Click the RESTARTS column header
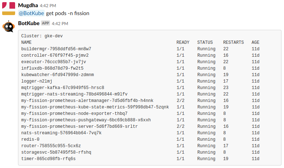The image size is (284, 168). 233,42
